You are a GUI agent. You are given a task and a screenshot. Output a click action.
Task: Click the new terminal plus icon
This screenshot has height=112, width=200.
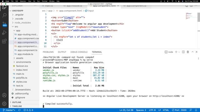click(x=176, y=52)
